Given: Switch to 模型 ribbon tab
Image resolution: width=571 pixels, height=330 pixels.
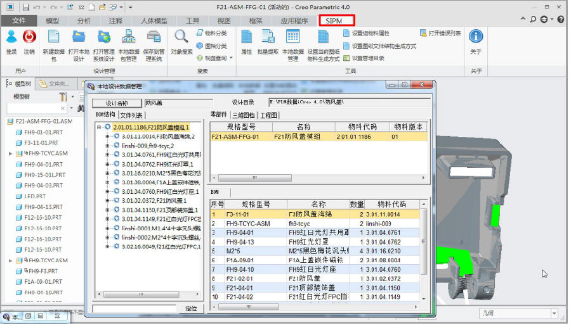Looking at the screenshot, I should click(x=52, y=21).
